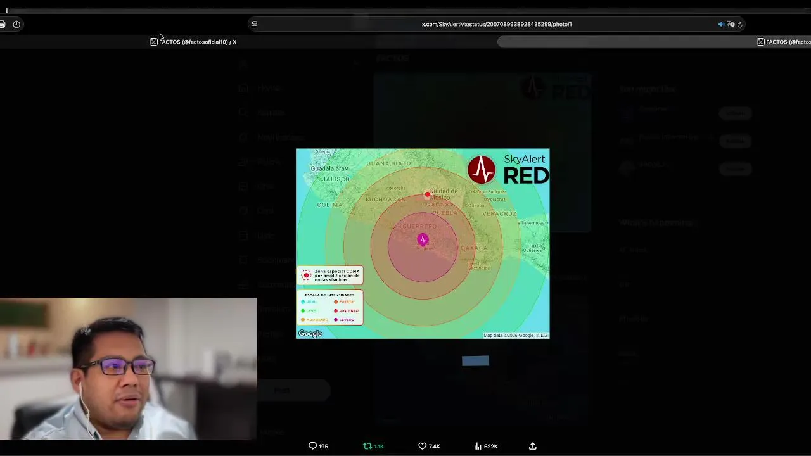The width and height of the screenshot is (811, 456).
Task: Open the share icon below the photo
Action: click(533, 446)
